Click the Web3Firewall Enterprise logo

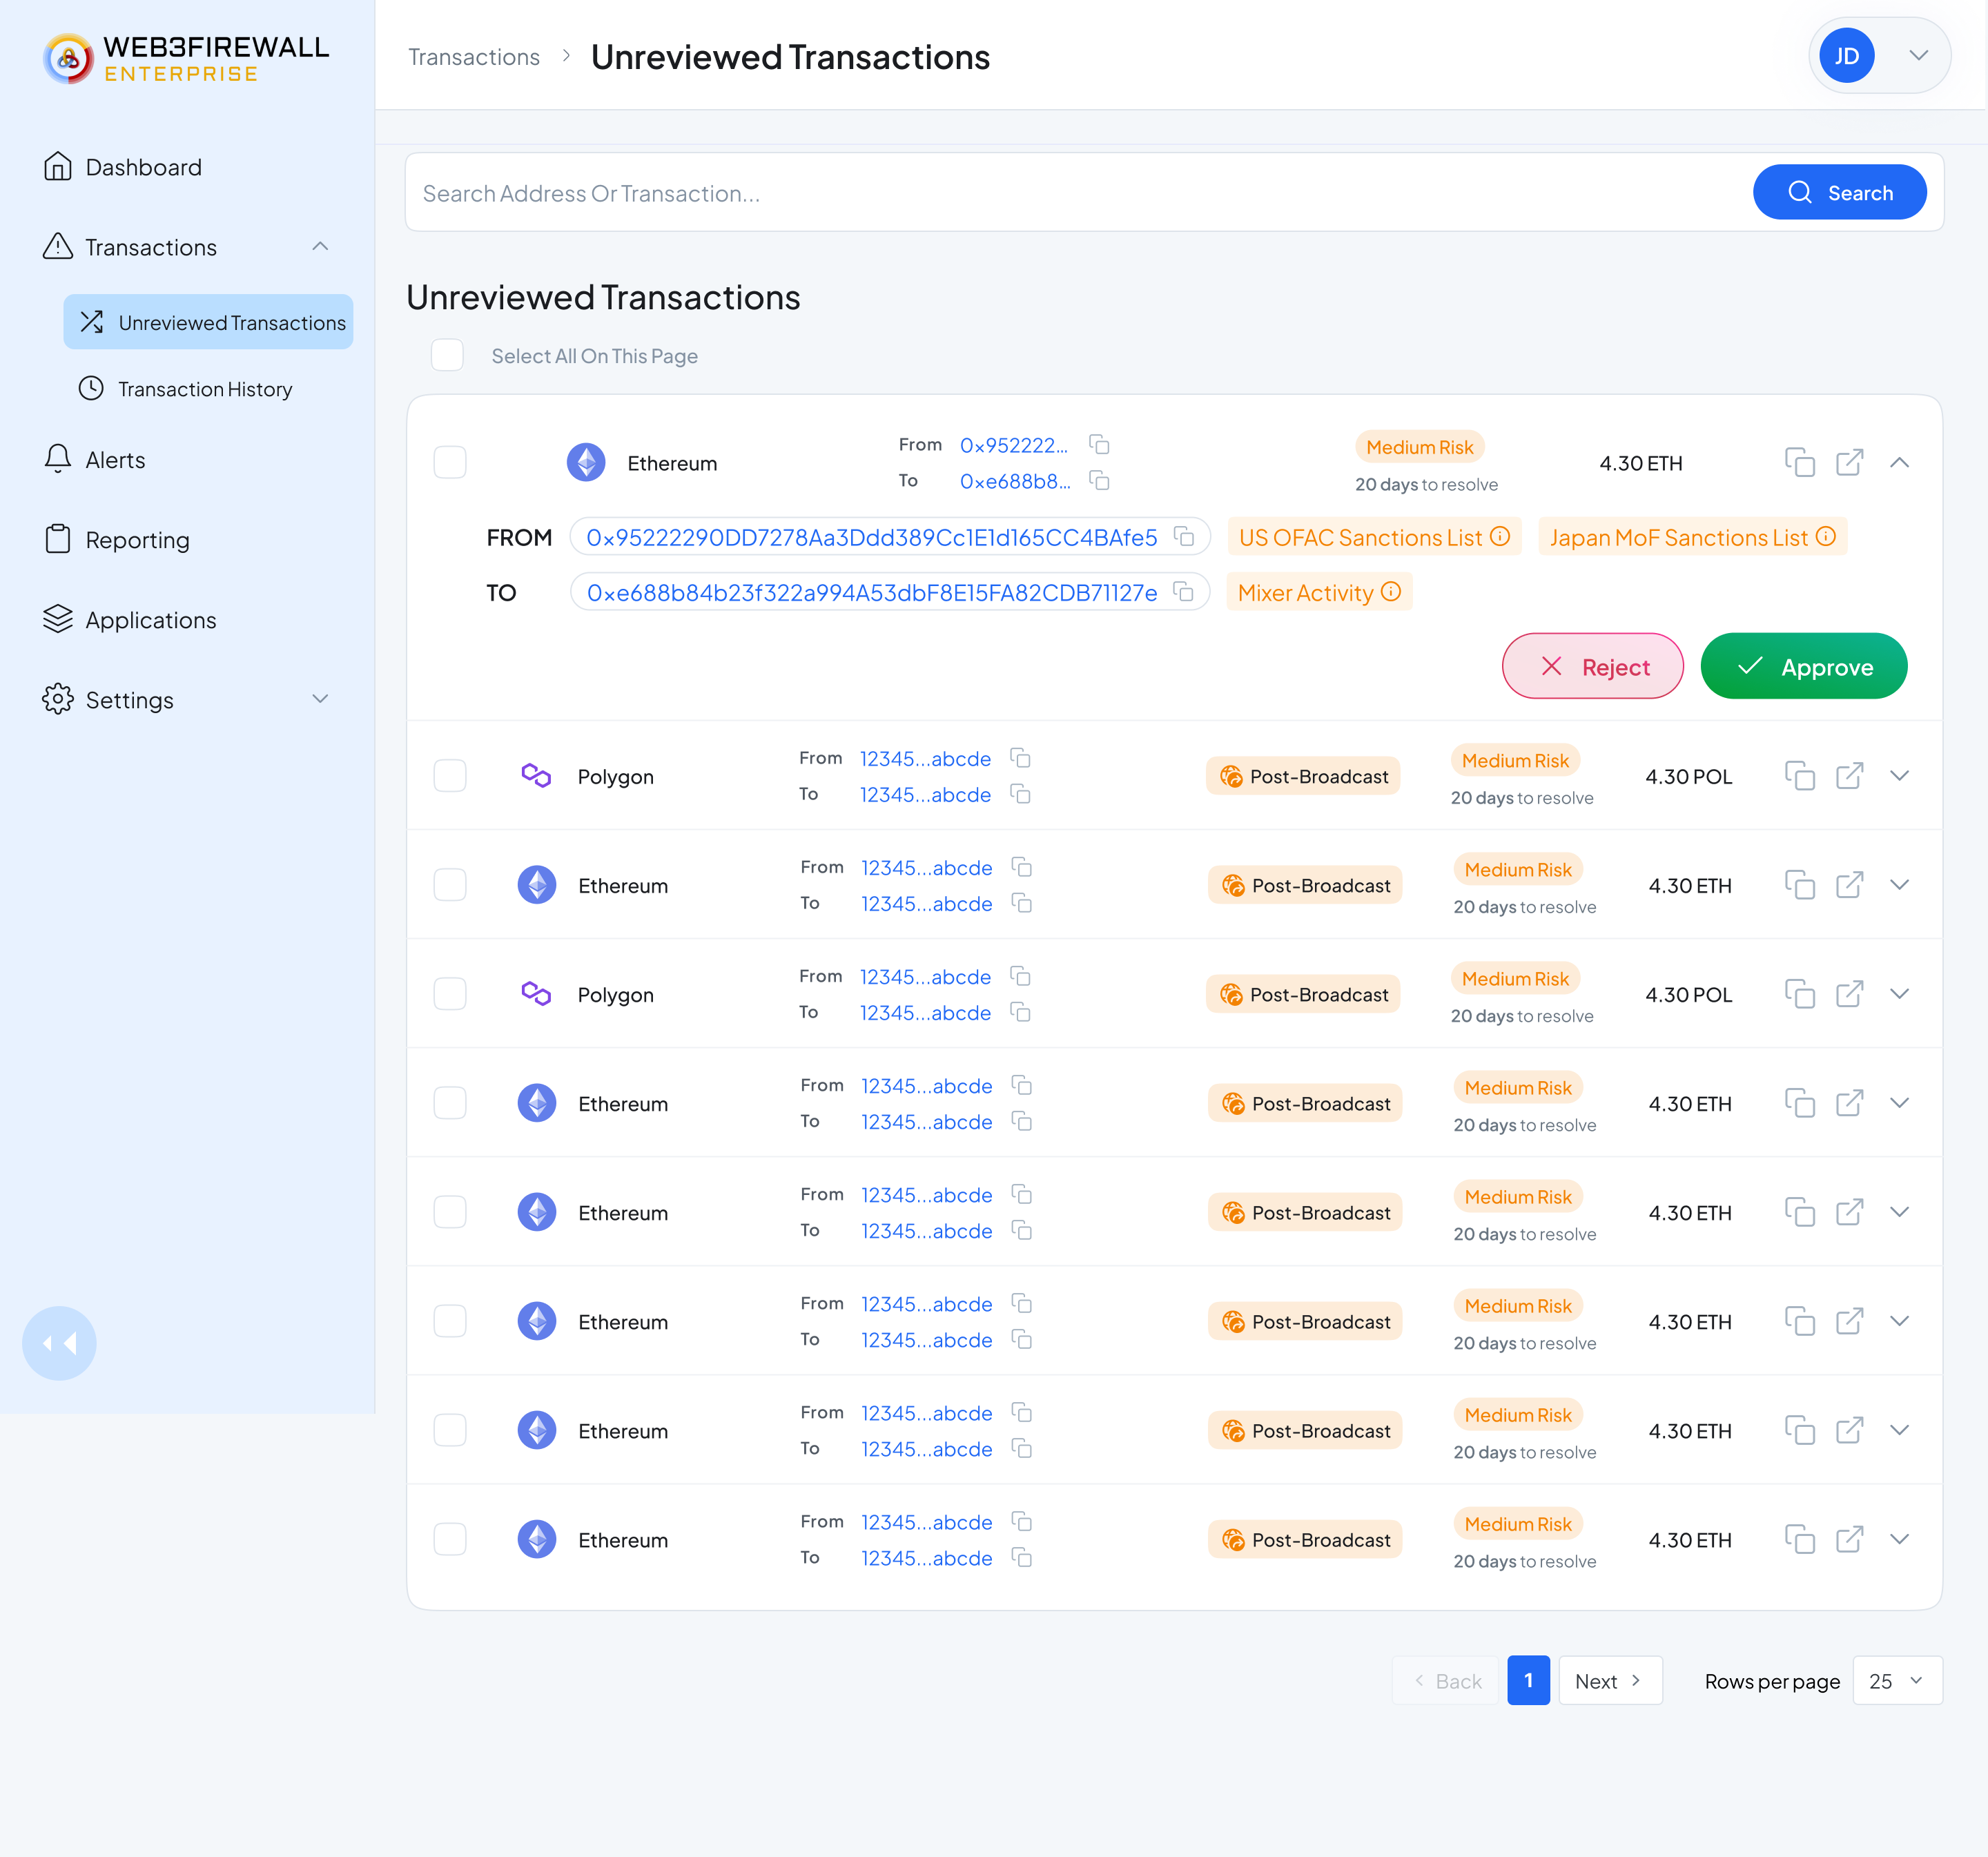click(186, 59)
